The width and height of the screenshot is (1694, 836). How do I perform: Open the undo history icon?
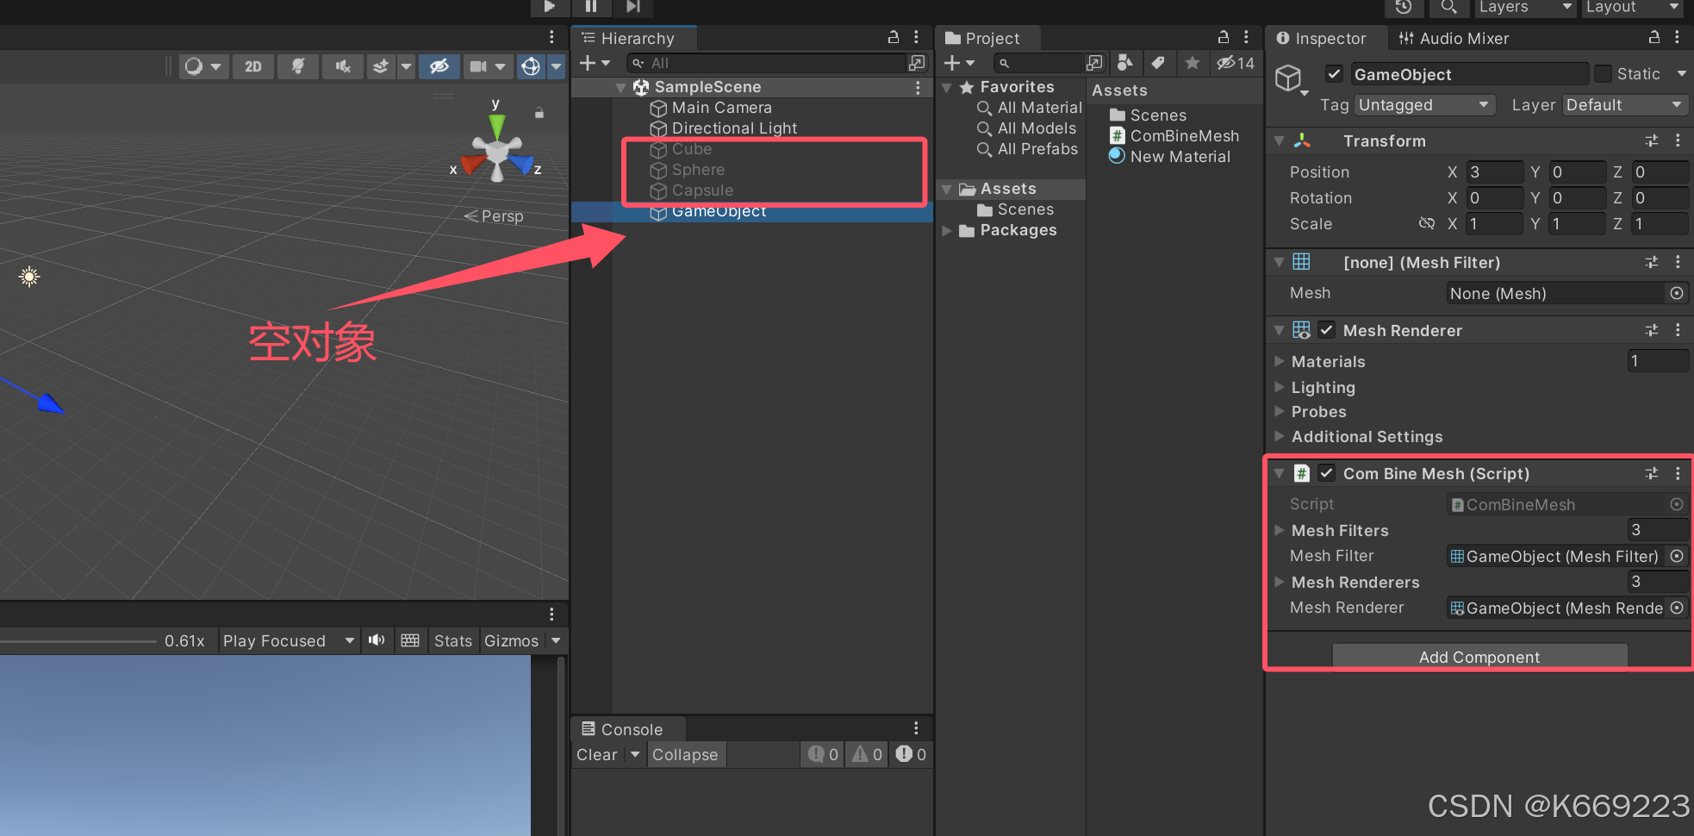coord(1404,7)
